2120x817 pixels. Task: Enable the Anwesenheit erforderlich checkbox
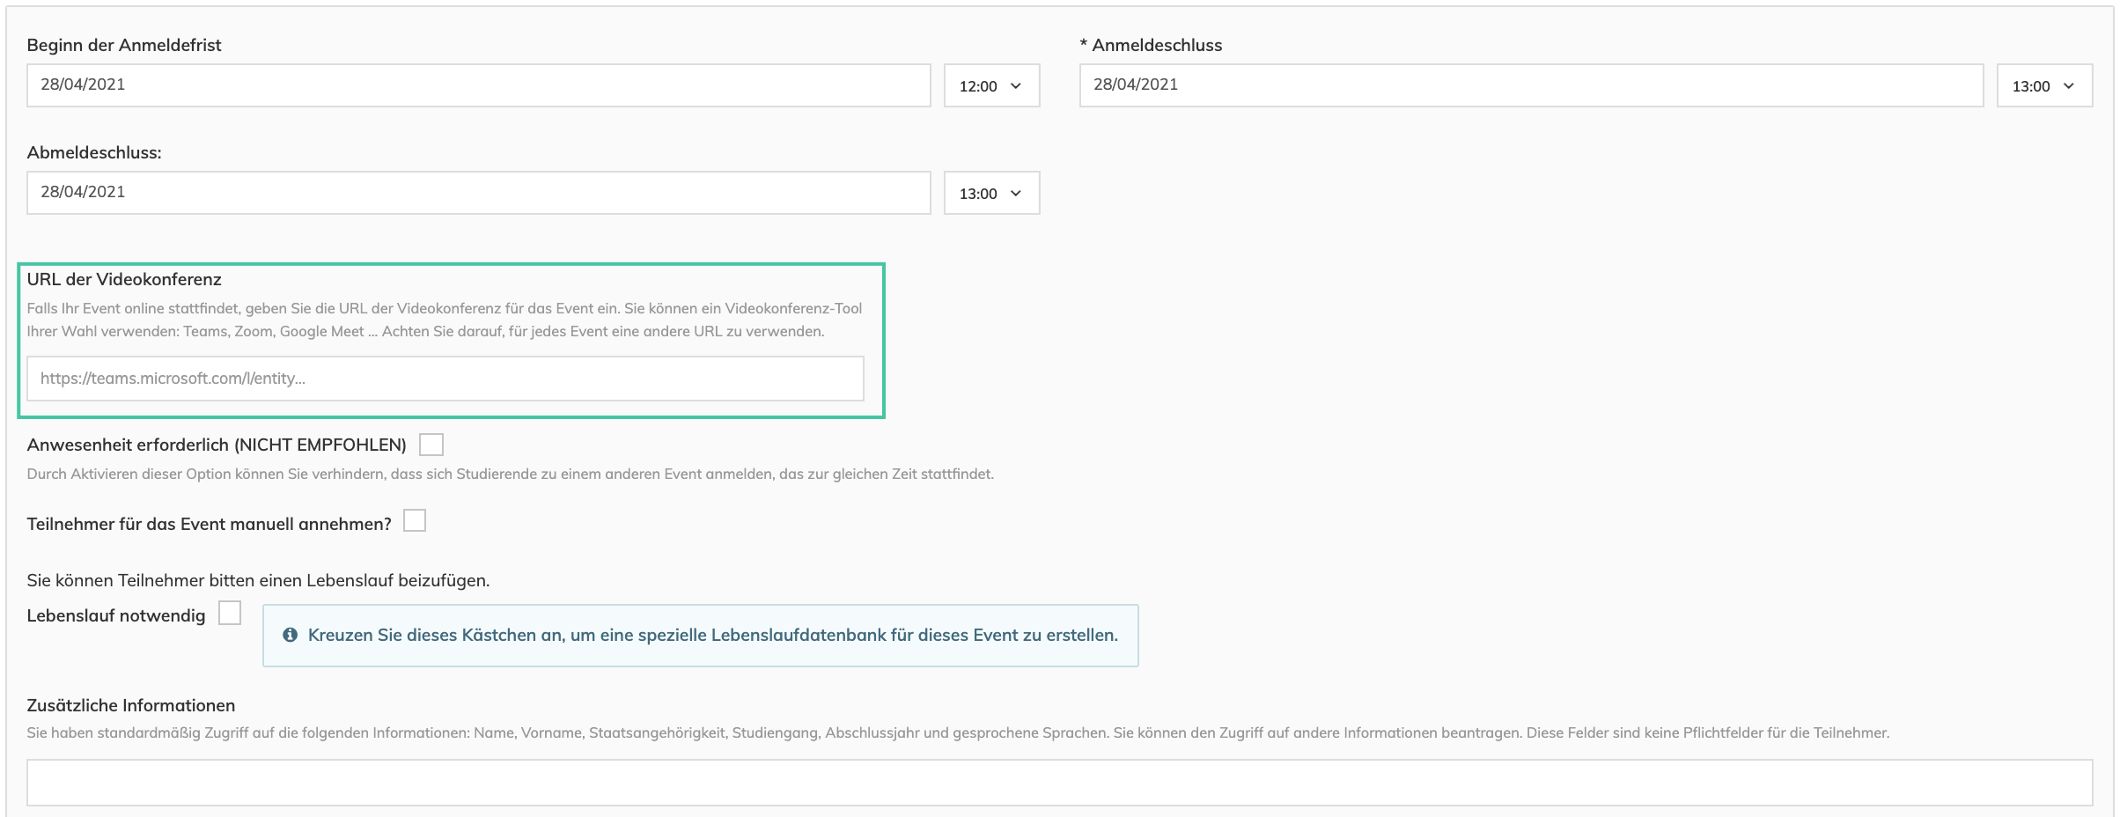[431, 445]
